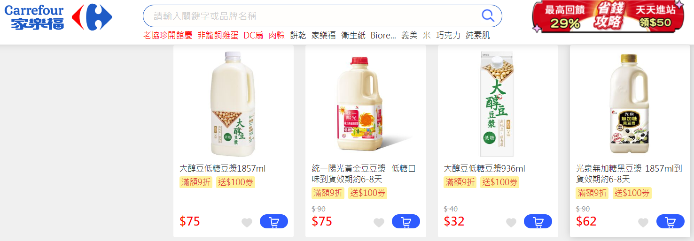Open the 統一陽光黃金豆豆漿 product title
The image size is (694, 241).
click(x=364, y=174)
